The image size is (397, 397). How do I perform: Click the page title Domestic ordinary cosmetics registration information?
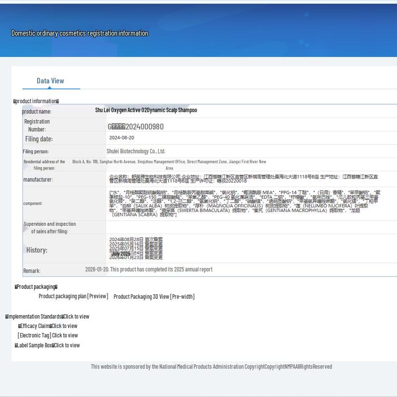click(x=80, y=33)
